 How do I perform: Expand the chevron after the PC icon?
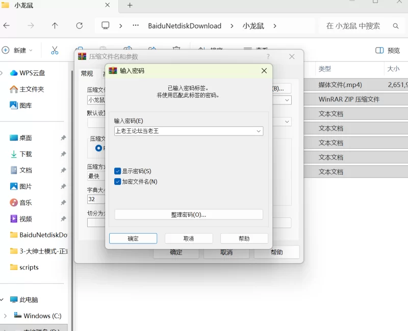(x=120, y=26)
